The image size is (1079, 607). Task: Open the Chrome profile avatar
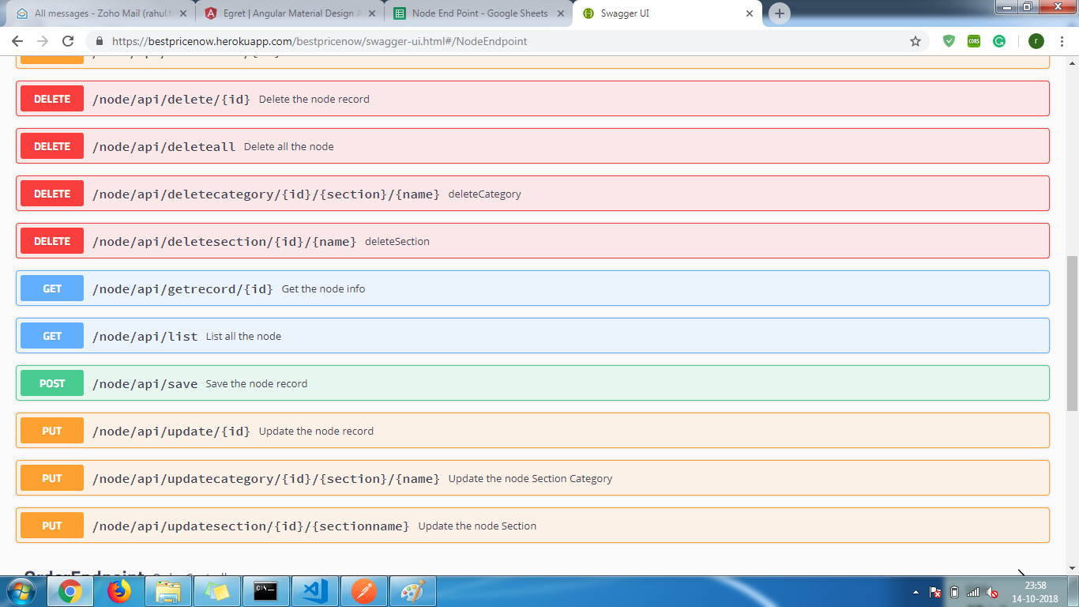tap(1036, 41)
